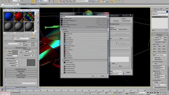This screenshot has width=169, height=95.
Task: Open the Display tab in command panel
Action: 164,9
